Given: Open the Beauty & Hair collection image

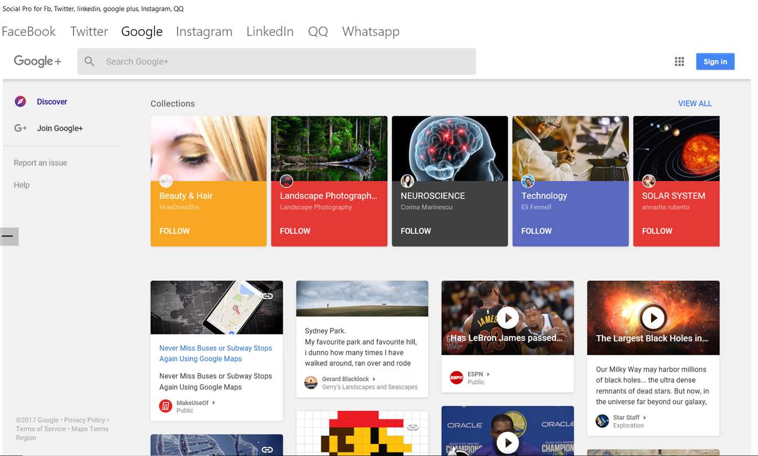Looking at the screenshot, I should 208,149.
